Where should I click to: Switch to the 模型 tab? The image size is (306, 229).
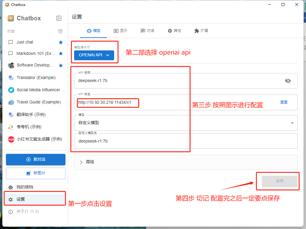point(94,31)
